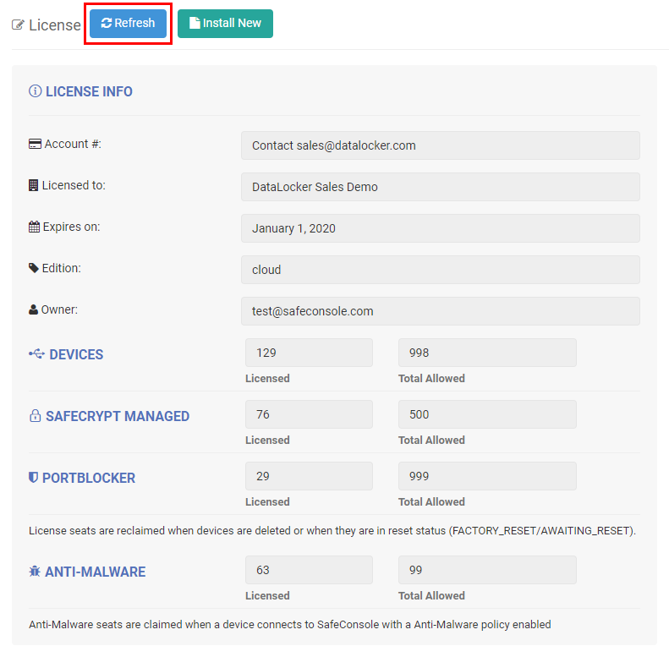Click the Devices USB icon
669x657 pixels.
tap(36, 353)
